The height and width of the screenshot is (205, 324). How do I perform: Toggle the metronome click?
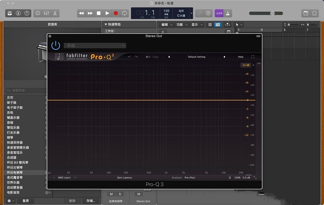click(x=228, y=13)
